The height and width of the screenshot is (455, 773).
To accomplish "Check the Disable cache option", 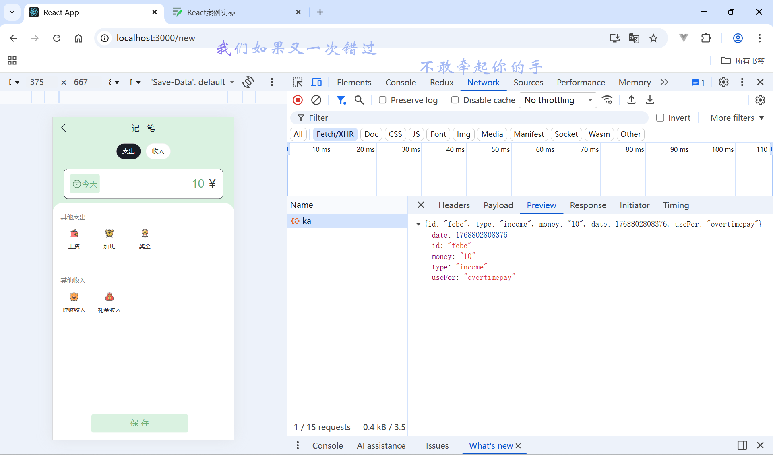I will coord(455,100).
